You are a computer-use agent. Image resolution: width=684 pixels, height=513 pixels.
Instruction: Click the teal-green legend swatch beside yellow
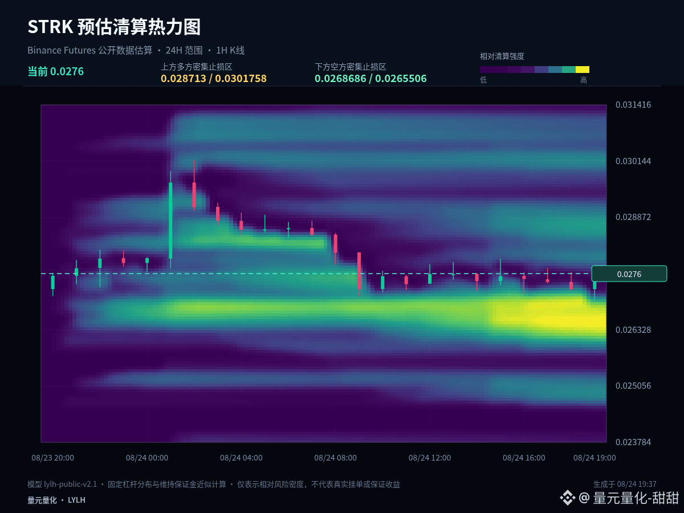coord(569,70)
